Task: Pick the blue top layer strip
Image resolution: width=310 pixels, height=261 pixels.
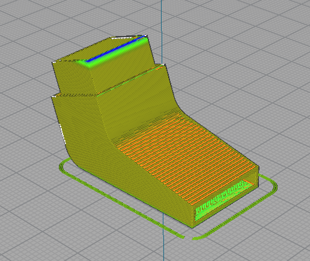Action: [x=115, y=49]
